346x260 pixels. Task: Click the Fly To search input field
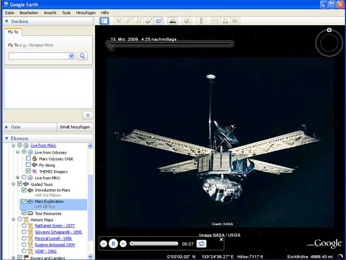point(39,56)
